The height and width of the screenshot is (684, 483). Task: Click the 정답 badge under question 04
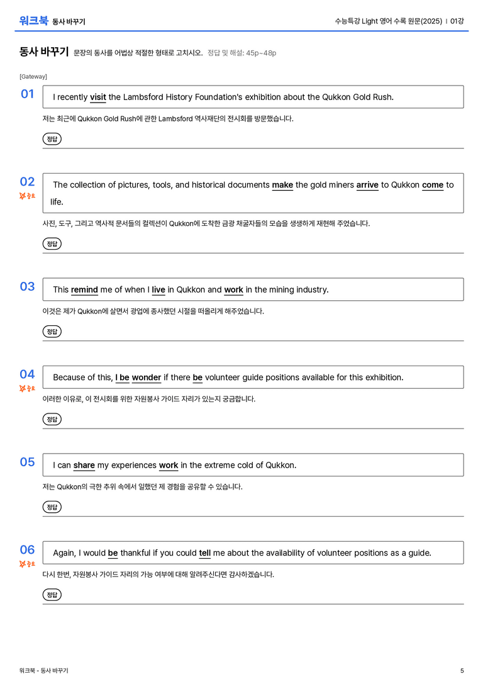[52, 419]
